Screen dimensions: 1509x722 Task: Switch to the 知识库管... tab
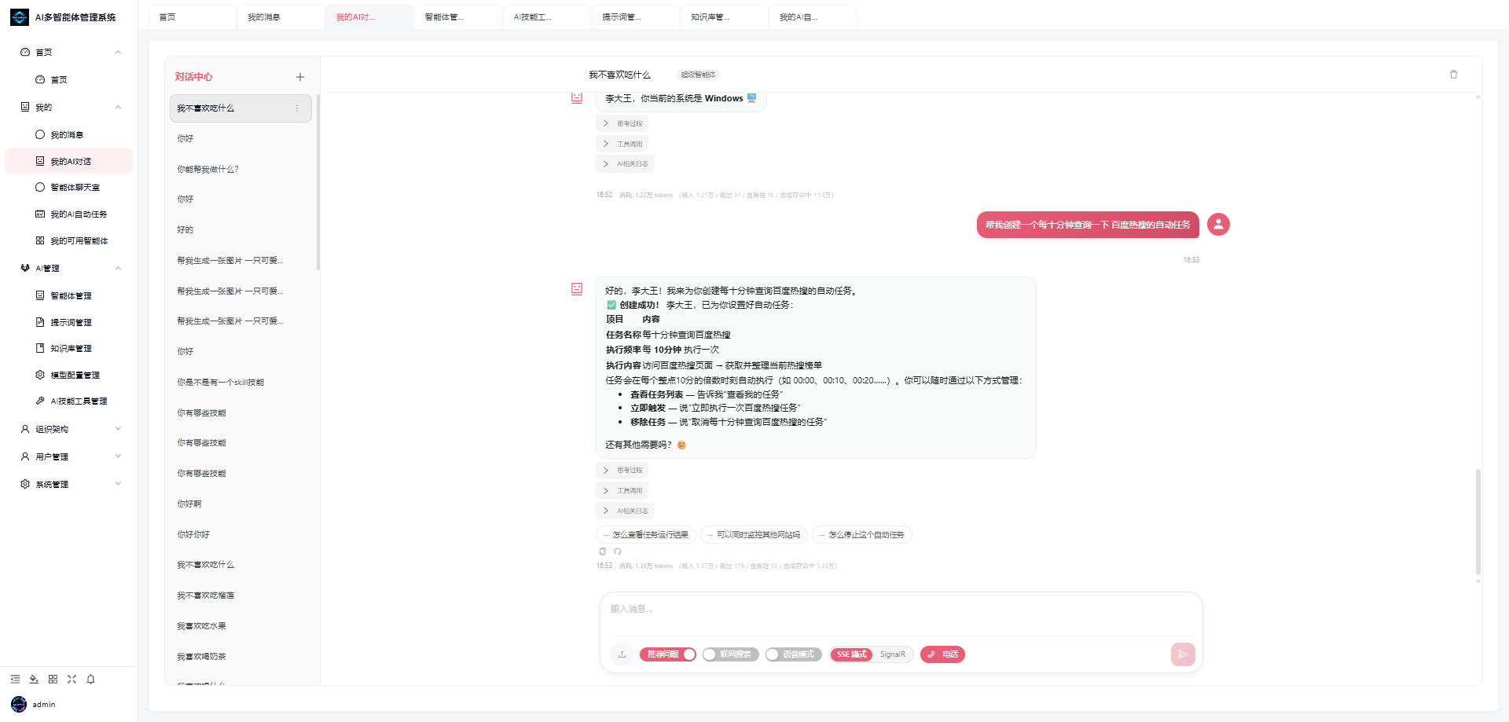[724, 17]
